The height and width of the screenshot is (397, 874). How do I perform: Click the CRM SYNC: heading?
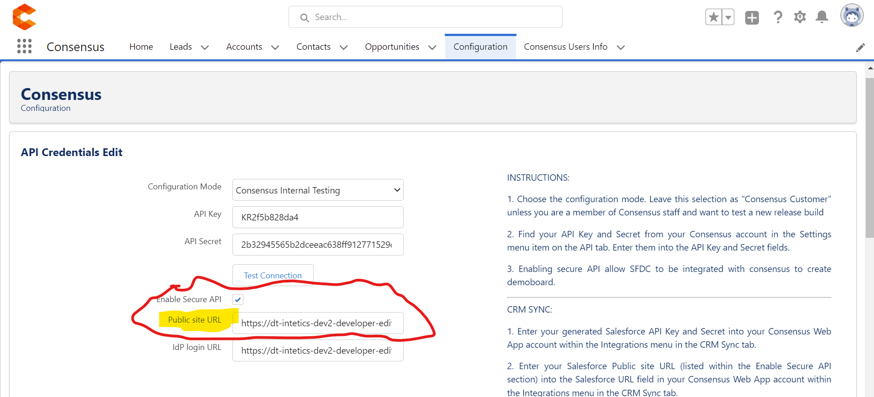click(x=530, y=309)
